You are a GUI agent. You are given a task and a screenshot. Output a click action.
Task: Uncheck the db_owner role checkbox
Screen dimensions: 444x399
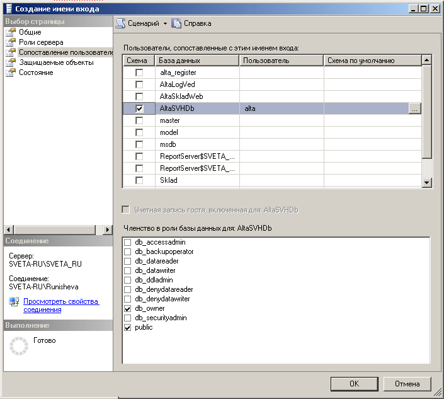128,309
